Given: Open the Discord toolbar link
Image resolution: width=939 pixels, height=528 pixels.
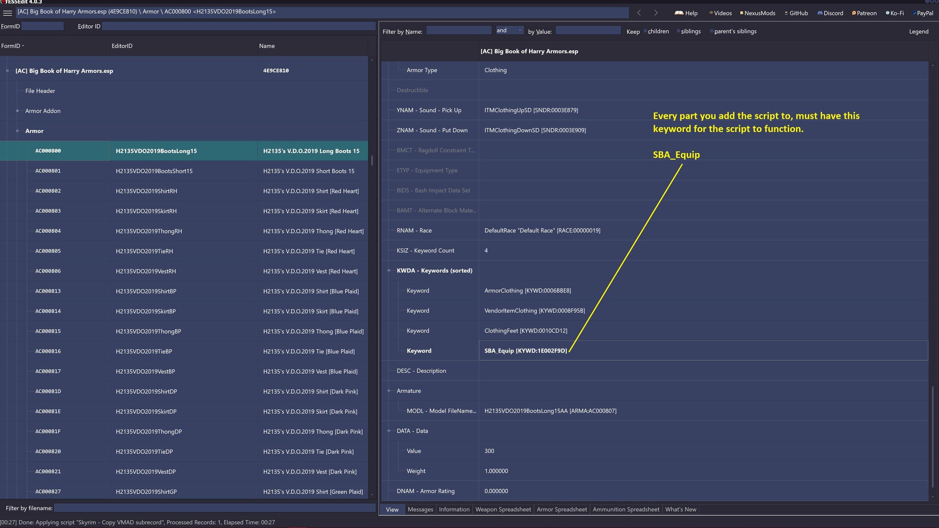Looking at the screenshot, I should click(x=830, y=13).
